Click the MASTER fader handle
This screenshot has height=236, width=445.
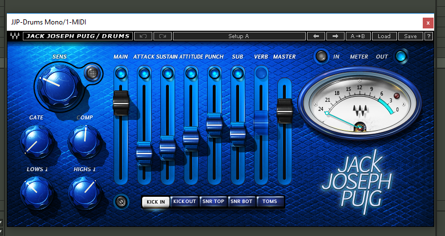(285, 111)
